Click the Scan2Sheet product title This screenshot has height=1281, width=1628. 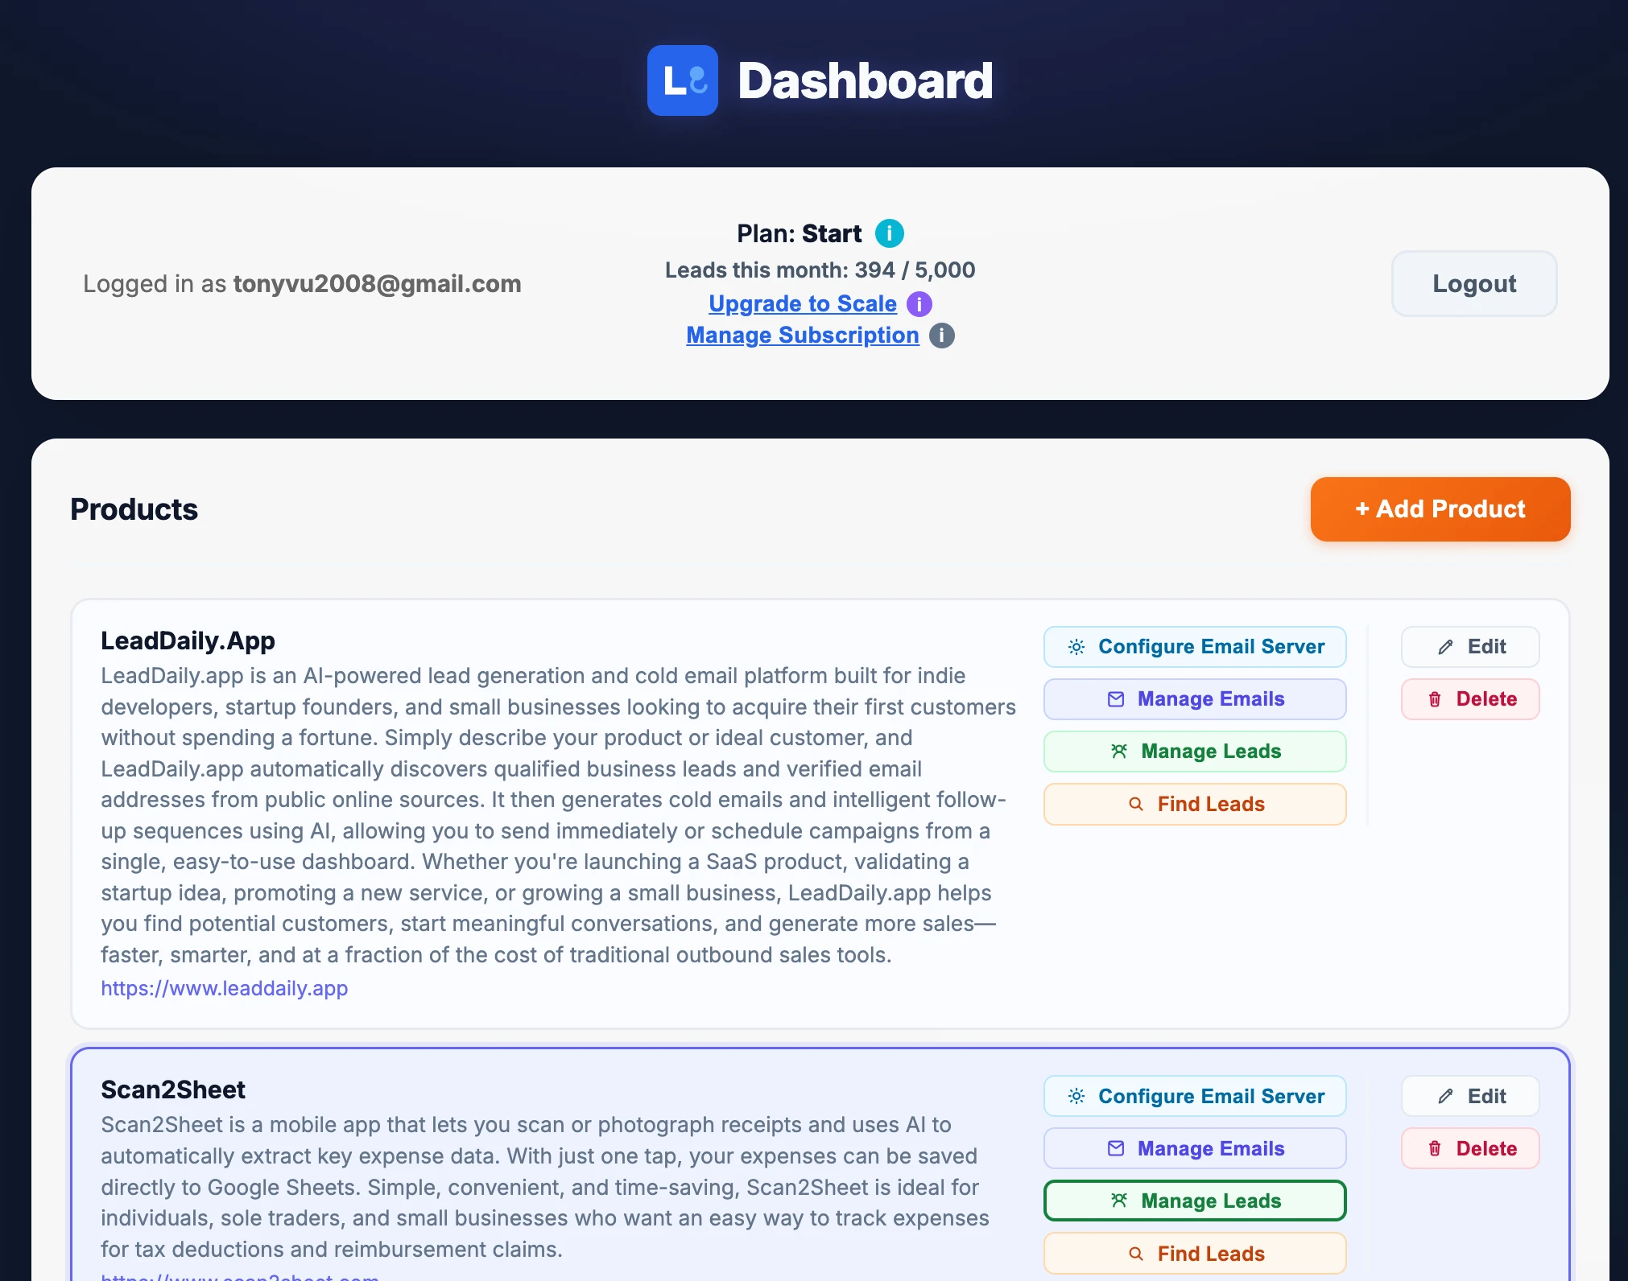click(173, 1089)
